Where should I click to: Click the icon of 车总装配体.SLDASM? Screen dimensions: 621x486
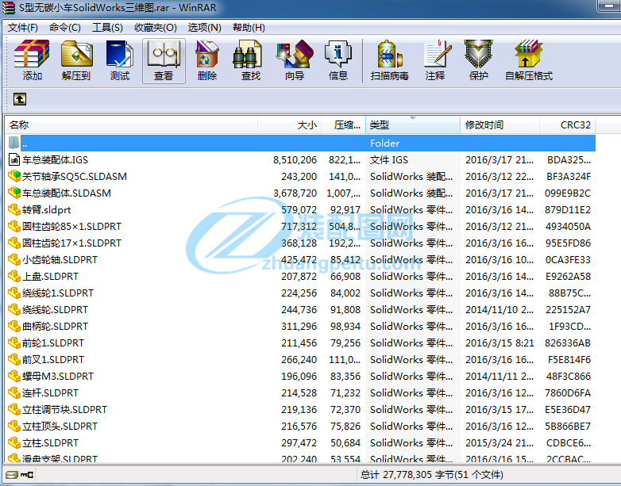click(14, 193)
